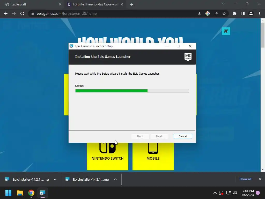Image resolution: width=265 pixels, height=199 pixels.
Task: Minimize the Epic Games Launcher Setup window
Action: (167, 46)
